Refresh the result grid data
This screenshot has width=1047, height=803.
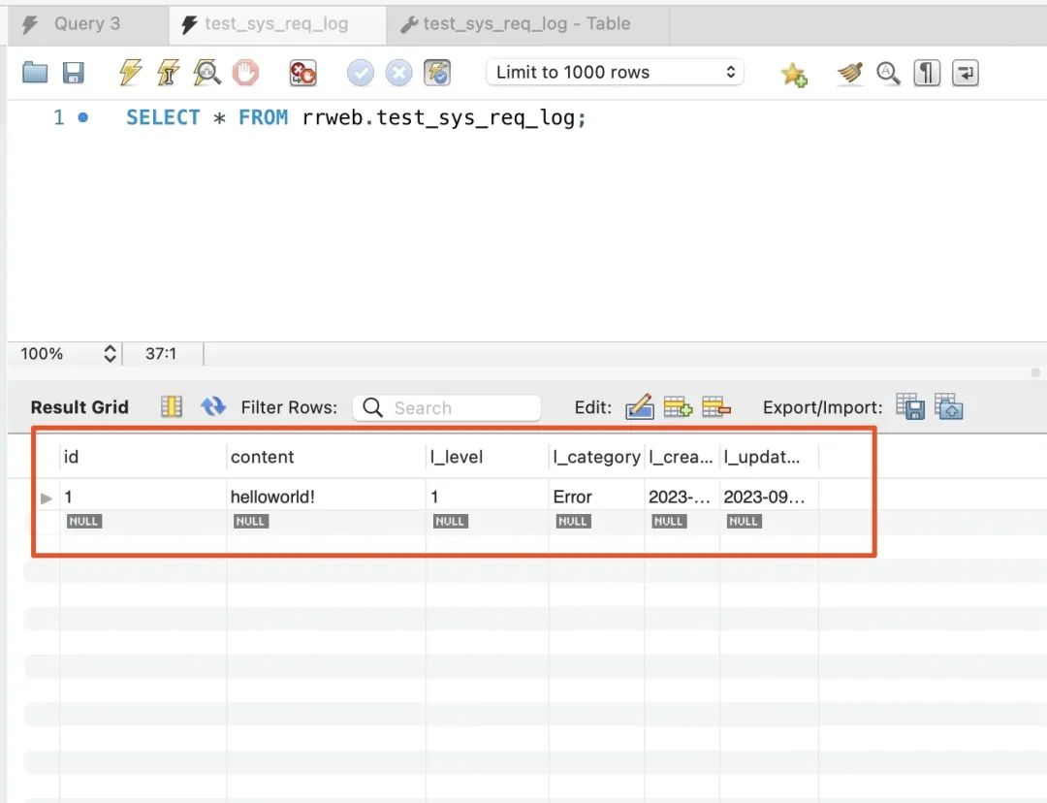213,406
